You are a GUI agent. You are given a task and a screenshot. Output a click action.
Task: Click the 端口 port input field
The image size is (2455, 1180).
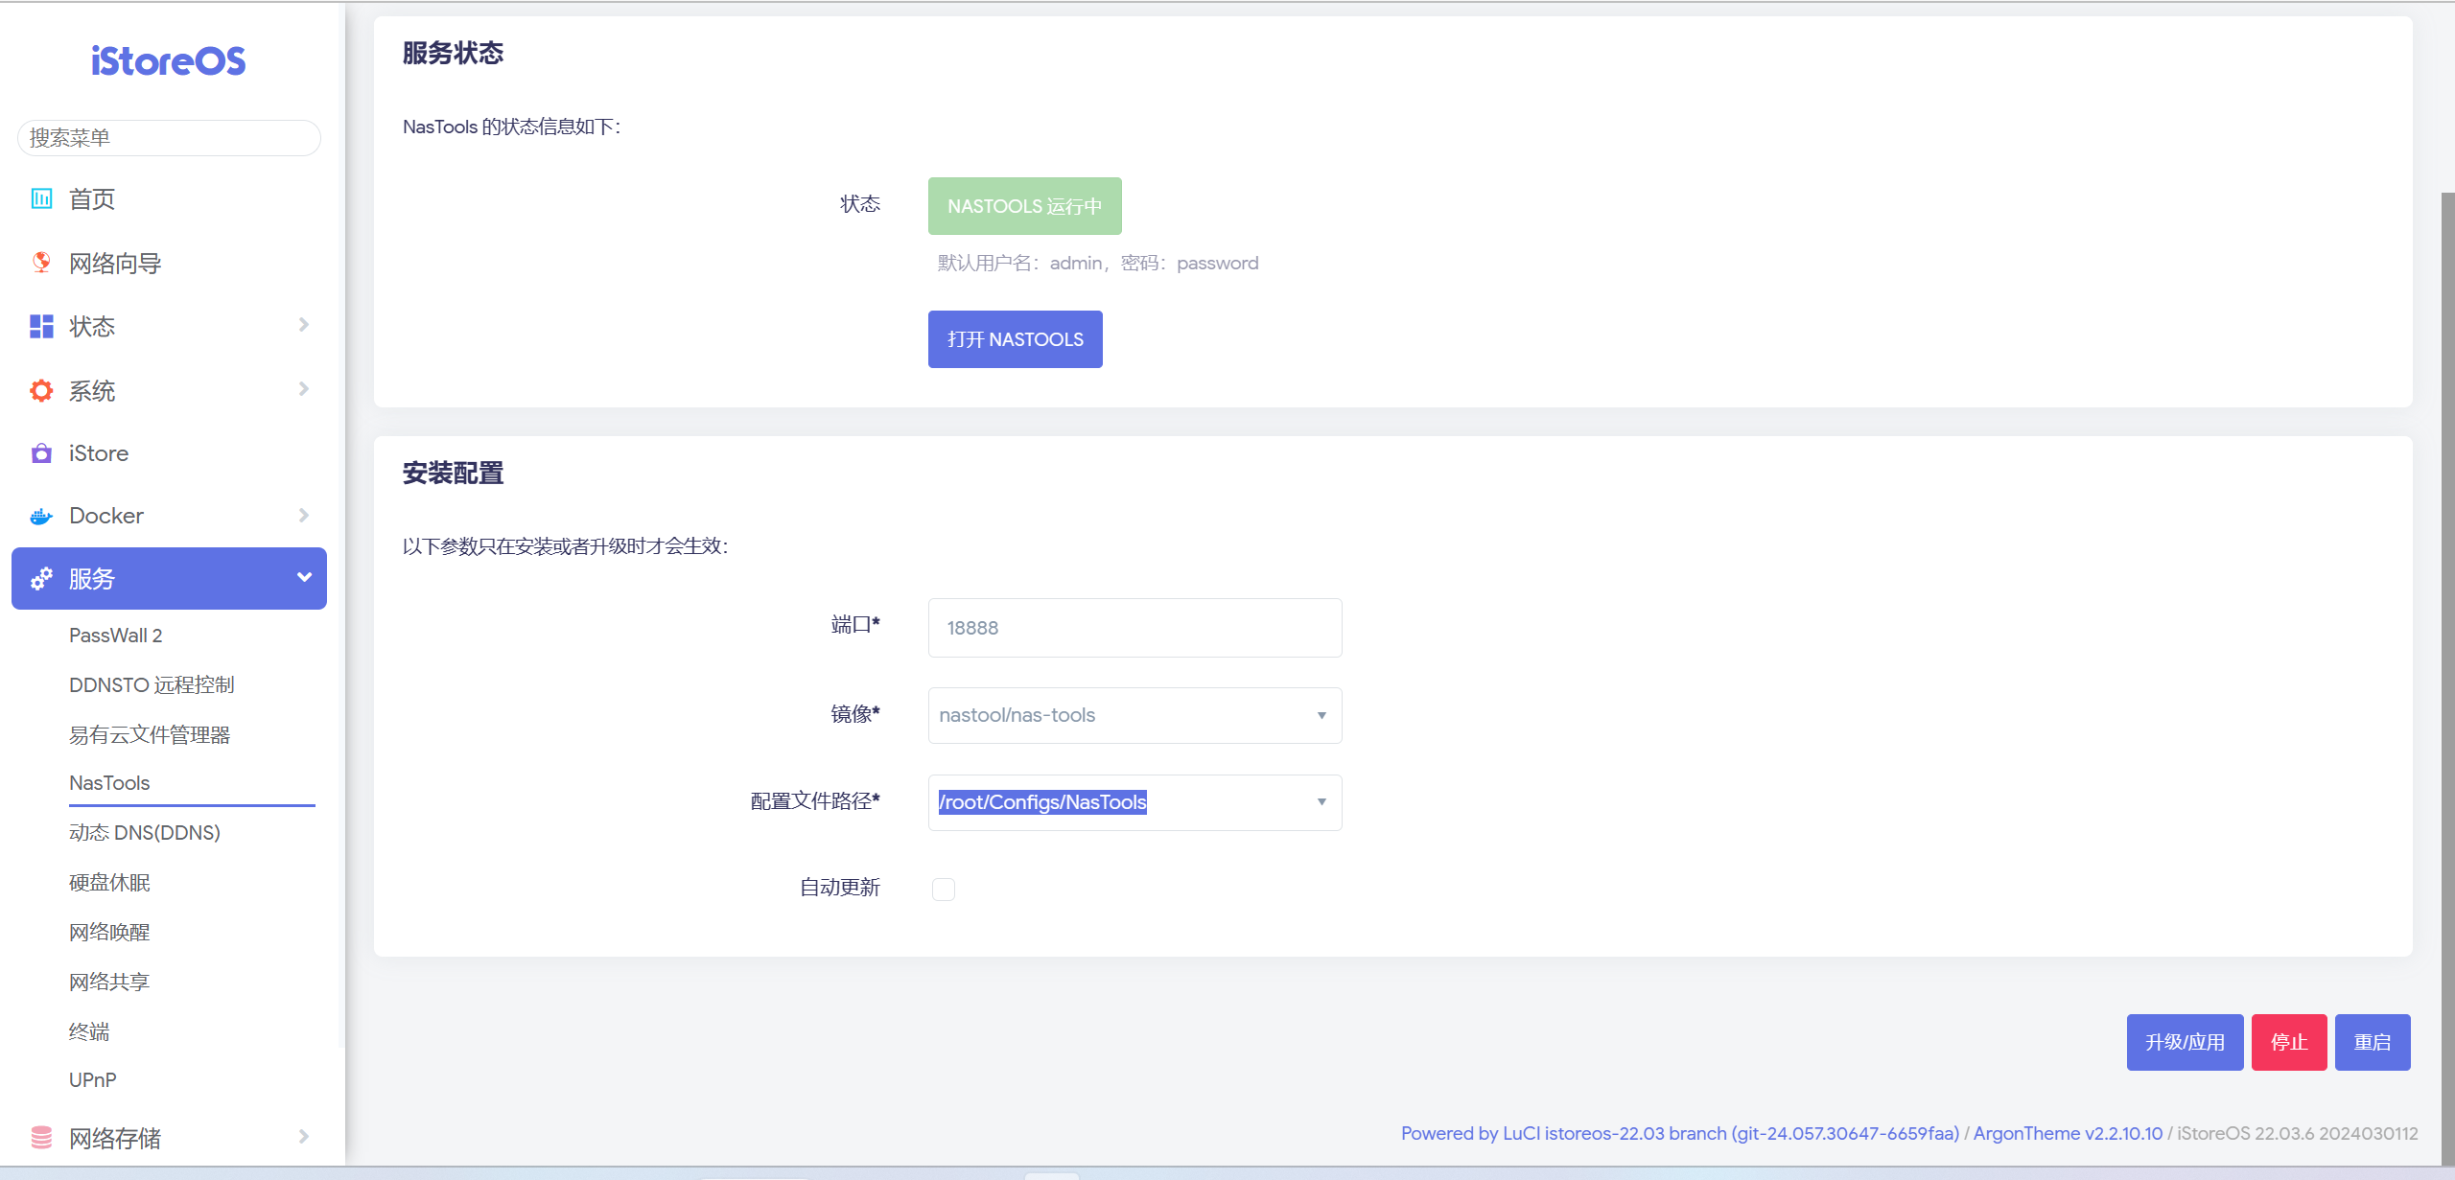pos(1134,628)
